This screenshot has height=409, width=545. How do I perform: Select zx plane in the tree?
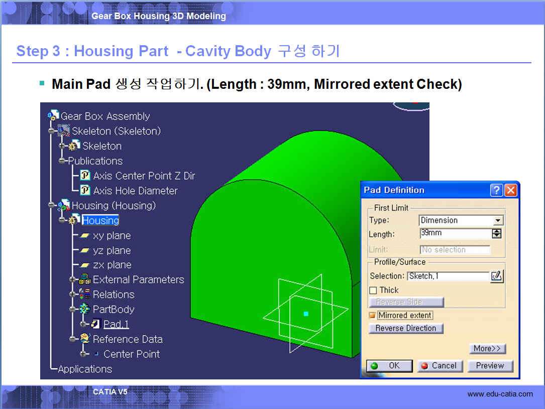(x=112, y=265)
